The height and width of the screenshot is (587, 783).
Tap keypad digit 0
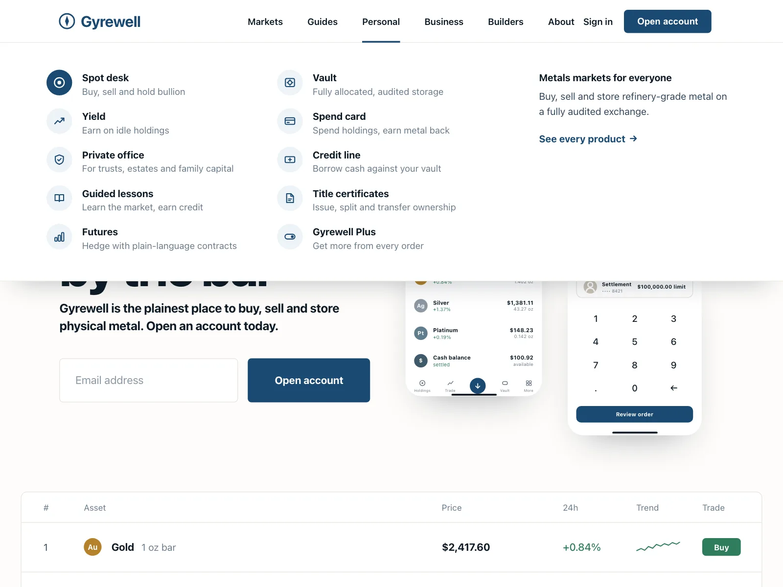pyautogui.click(x=635, y=388)
